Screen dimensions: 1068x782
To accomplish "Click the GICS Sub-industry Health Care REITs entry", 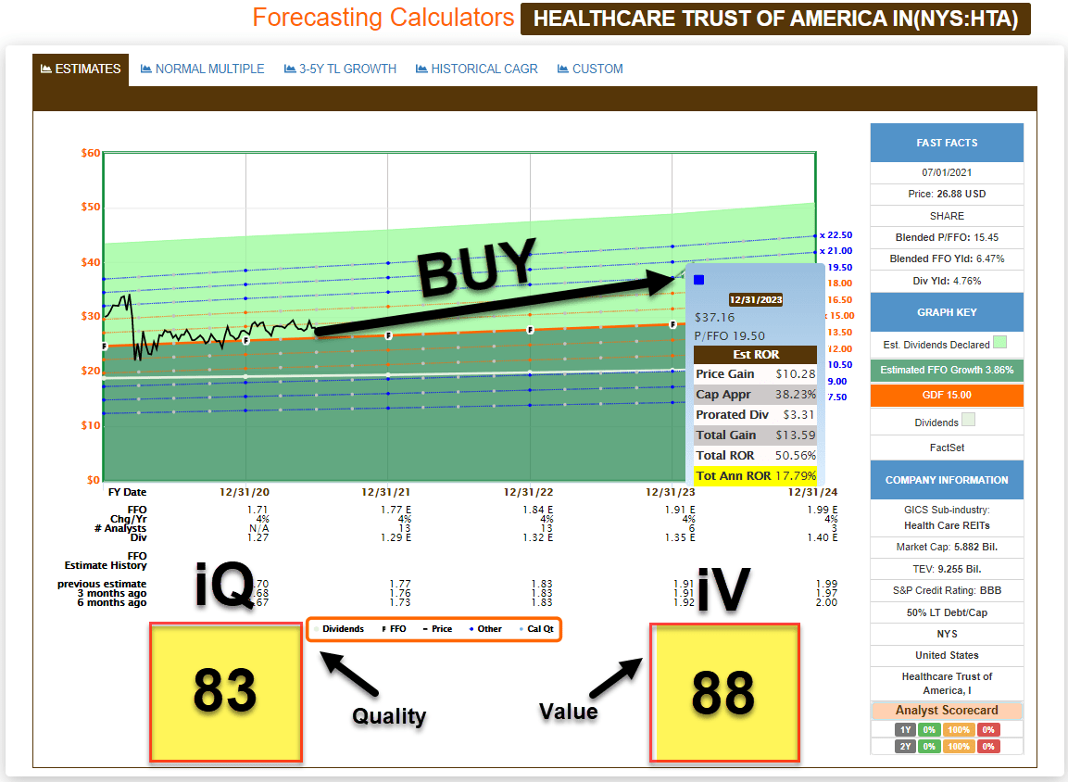I will [947, 518].
